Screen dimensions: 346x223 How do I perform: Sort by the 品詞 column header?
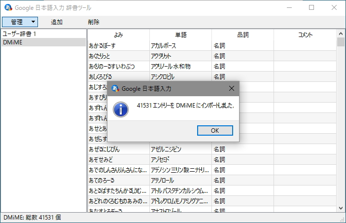(x=242, y=35)
